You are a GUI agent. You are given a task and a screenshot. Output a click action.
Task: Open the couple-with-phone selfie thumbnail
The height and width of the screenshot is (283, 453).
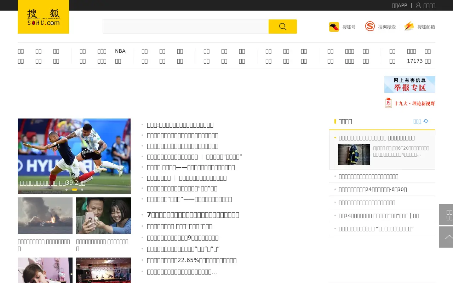[103, 215]
